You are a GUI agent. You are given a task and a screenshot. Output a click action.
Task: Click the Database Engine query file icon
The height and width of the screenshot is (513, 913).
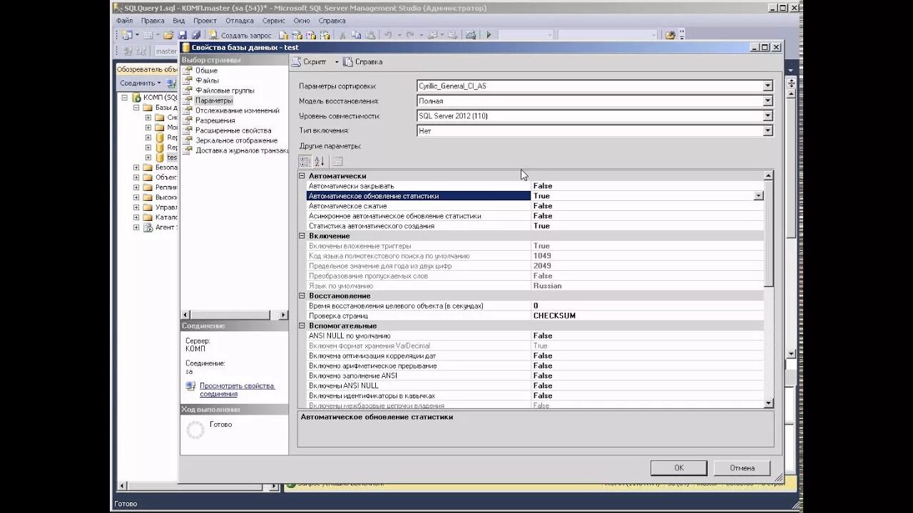coord(283,34)
